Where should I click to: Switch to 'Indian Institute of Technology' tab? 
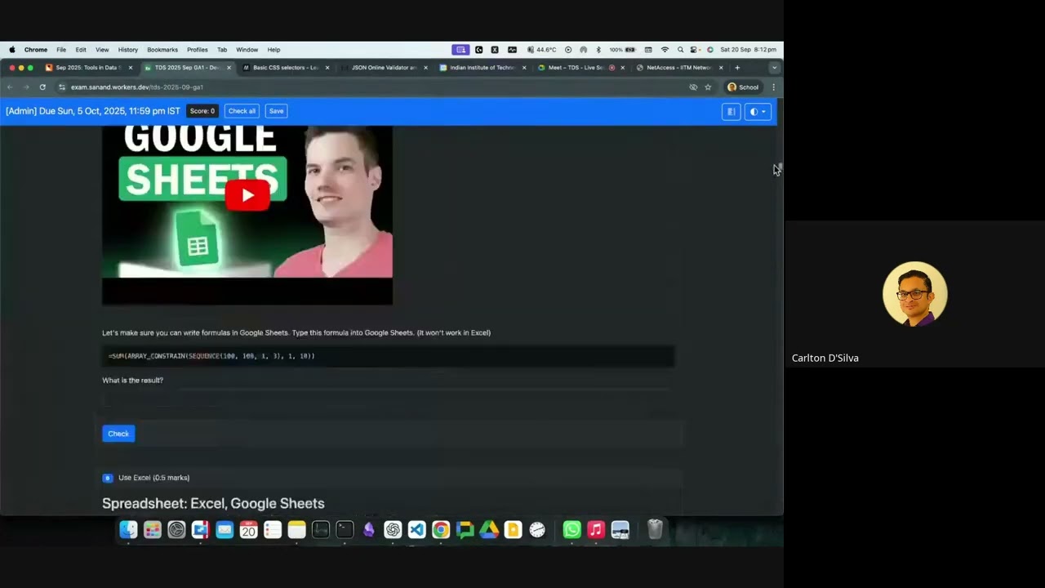click(x=482, y=68)
